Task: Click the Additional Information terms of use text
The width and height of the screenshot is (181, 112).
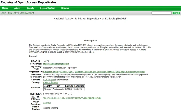Action: coord(96,76)
